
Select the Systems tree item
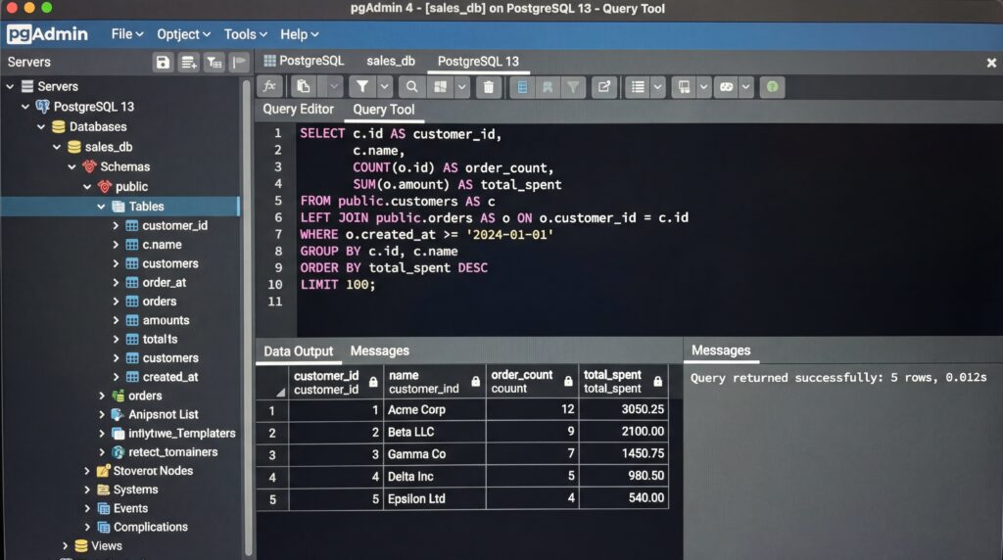point(135,490)
